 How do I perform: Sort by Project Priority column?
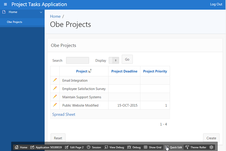pyautogui.click(x=155, y=71)
